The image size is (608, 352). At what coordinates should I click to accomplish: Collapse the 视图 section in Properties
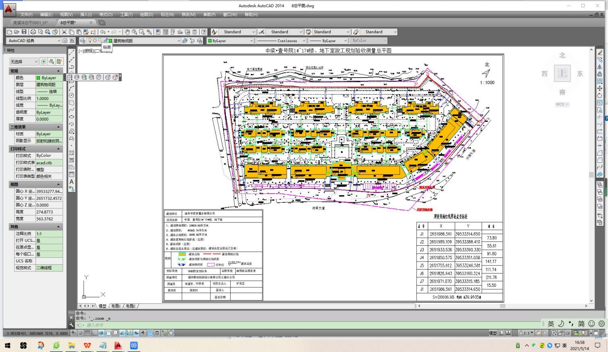[58, 184]
